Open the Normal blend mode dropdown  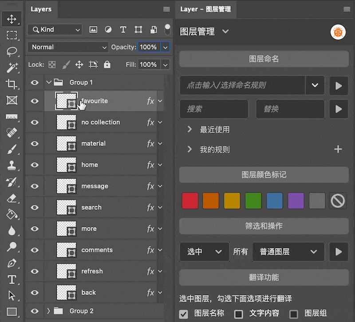[x=68, y=47]
